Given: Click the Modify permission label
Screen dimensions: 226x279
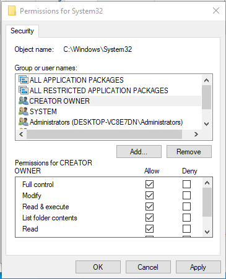Looking at the screenshot, I should coord(32,196).
